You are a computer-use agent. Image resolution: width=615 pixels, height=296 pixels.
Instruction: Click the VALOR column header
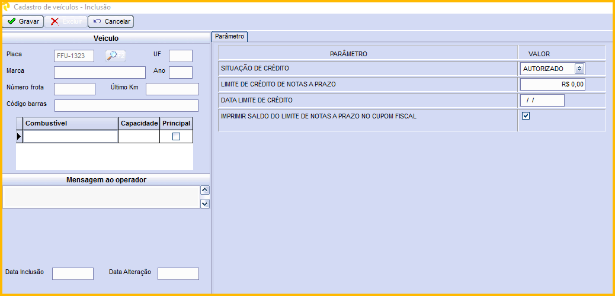coord(562,54)
